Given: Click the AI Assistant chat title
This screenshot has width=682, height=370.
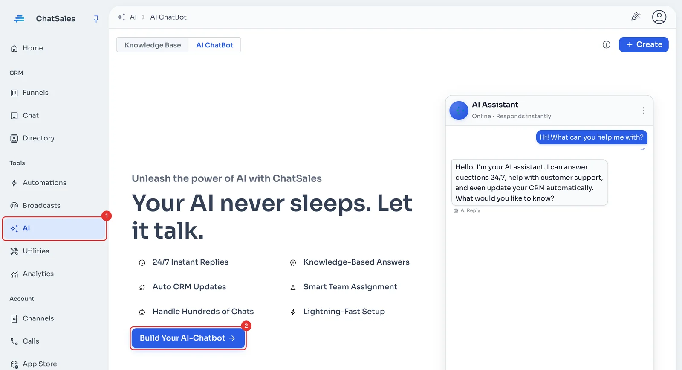Looking at the screenshot, I should tap(495, 105).
